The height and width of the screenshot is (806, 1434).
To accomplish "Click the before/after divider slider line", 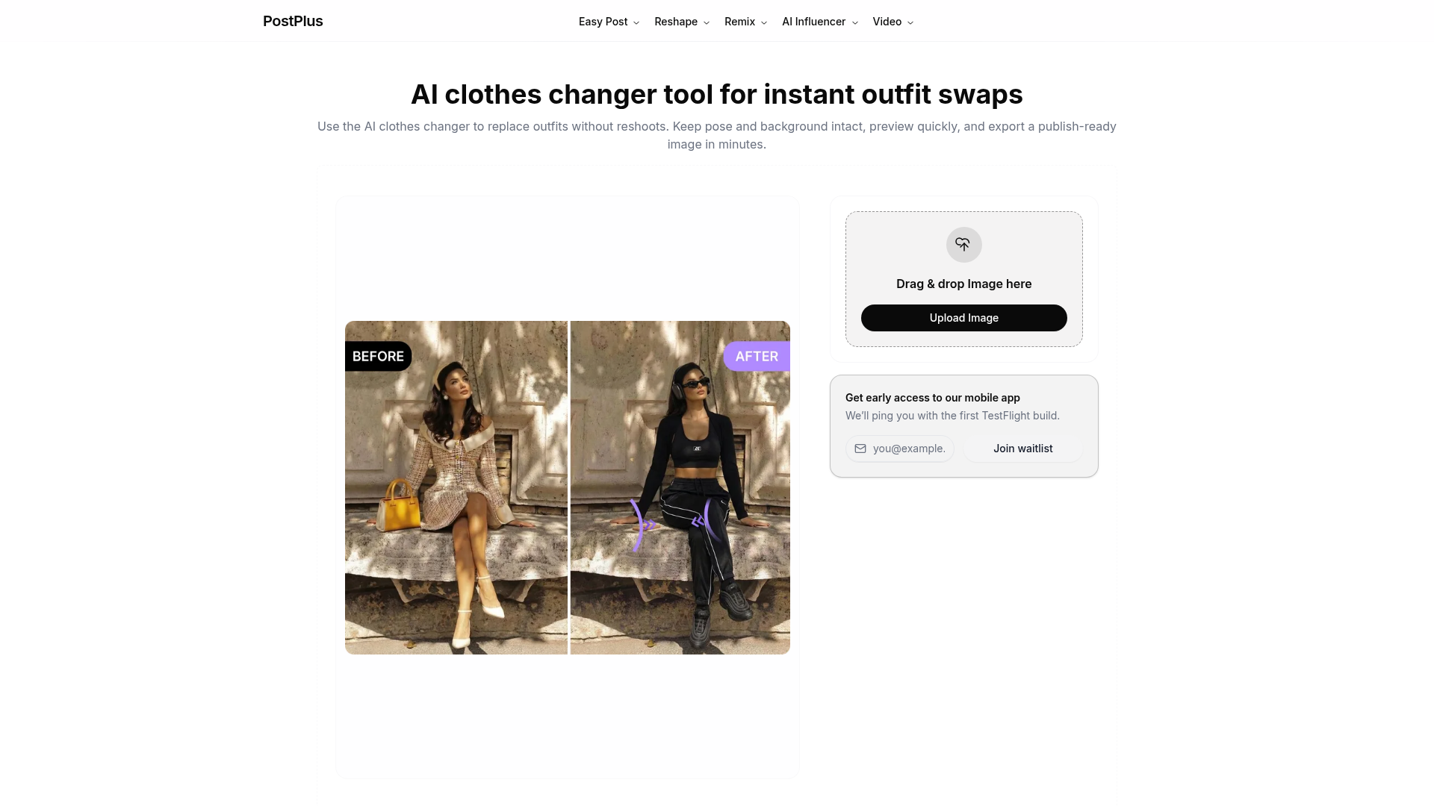I will pyautogui.click(x=569, y=487).
